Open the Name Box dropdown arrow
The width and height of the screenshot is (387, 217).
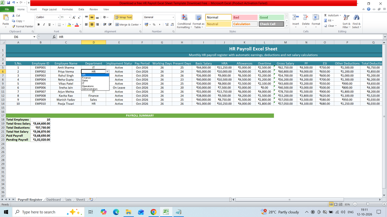[x=34, y=37]
